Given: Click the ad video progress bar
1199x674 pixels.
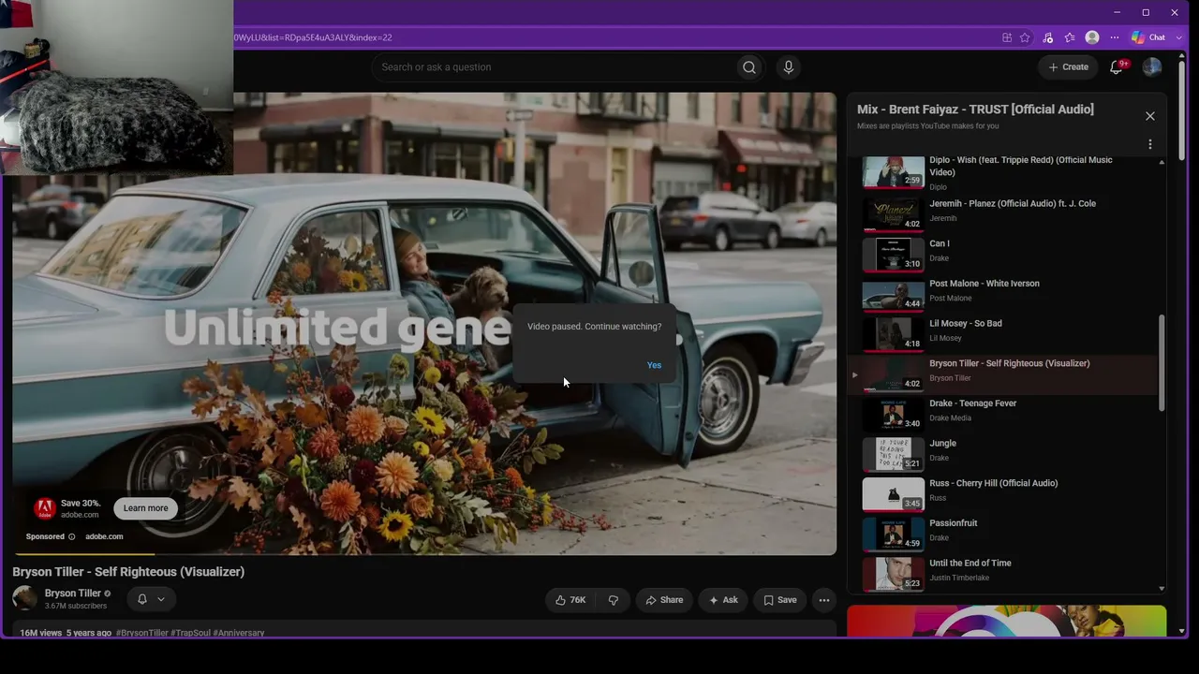Looking at the screenshot, I should 424,554.
